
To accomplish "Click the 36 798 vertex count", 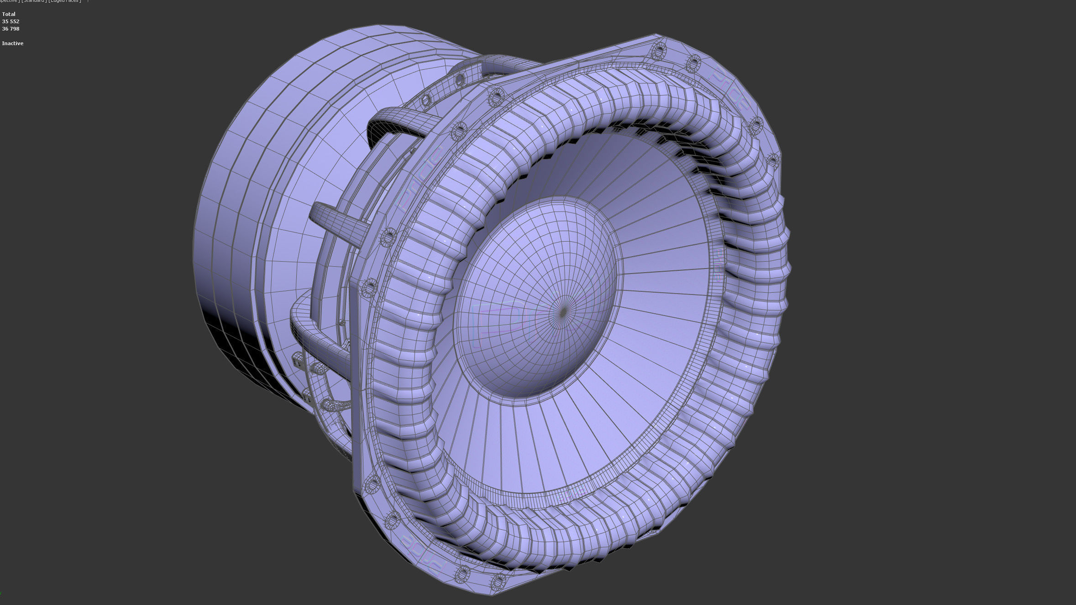I will [x=10, y=29].
